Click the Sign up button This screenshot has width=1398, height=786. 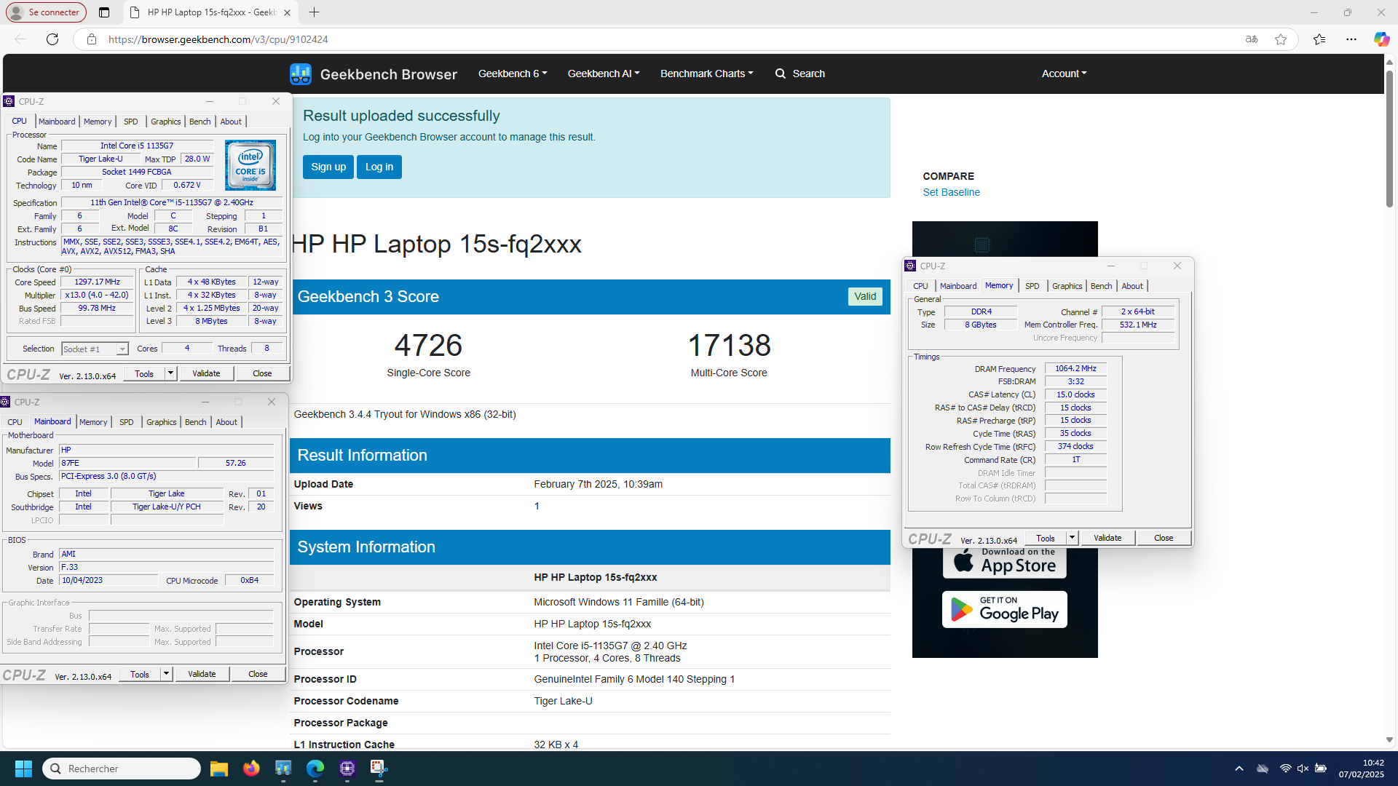coord(328,167)
